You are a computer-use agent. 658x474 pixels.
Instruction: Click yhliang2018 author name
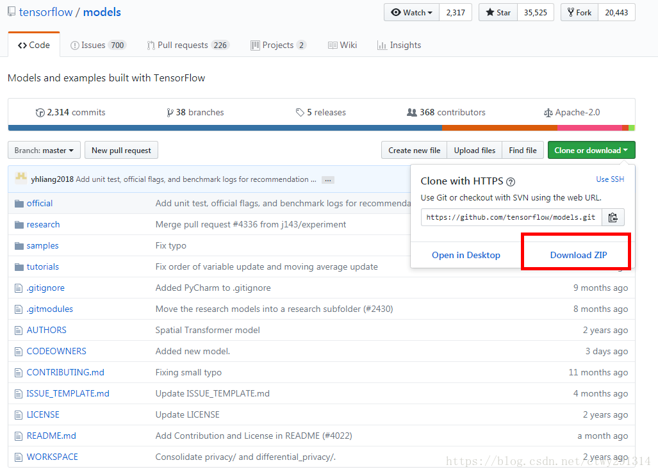[52, 179]
